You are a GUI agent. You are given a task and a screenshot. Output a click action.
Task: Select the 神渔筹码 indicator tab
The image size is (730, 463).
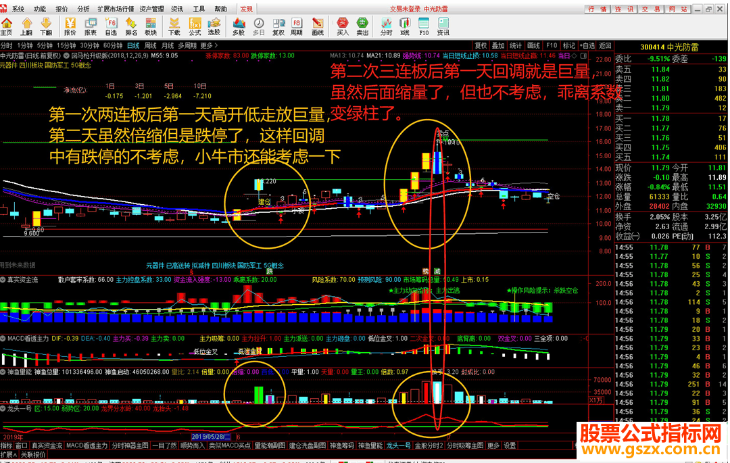click(x=342, y=446)
